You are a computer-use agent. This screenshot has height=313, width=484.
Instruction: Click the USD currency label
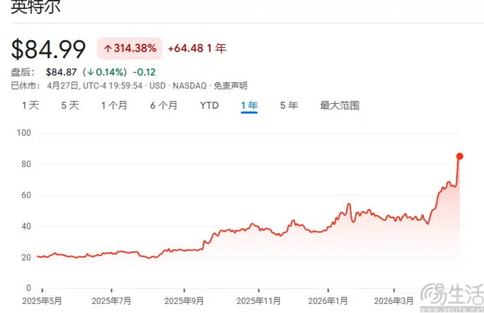click(157, 85)
